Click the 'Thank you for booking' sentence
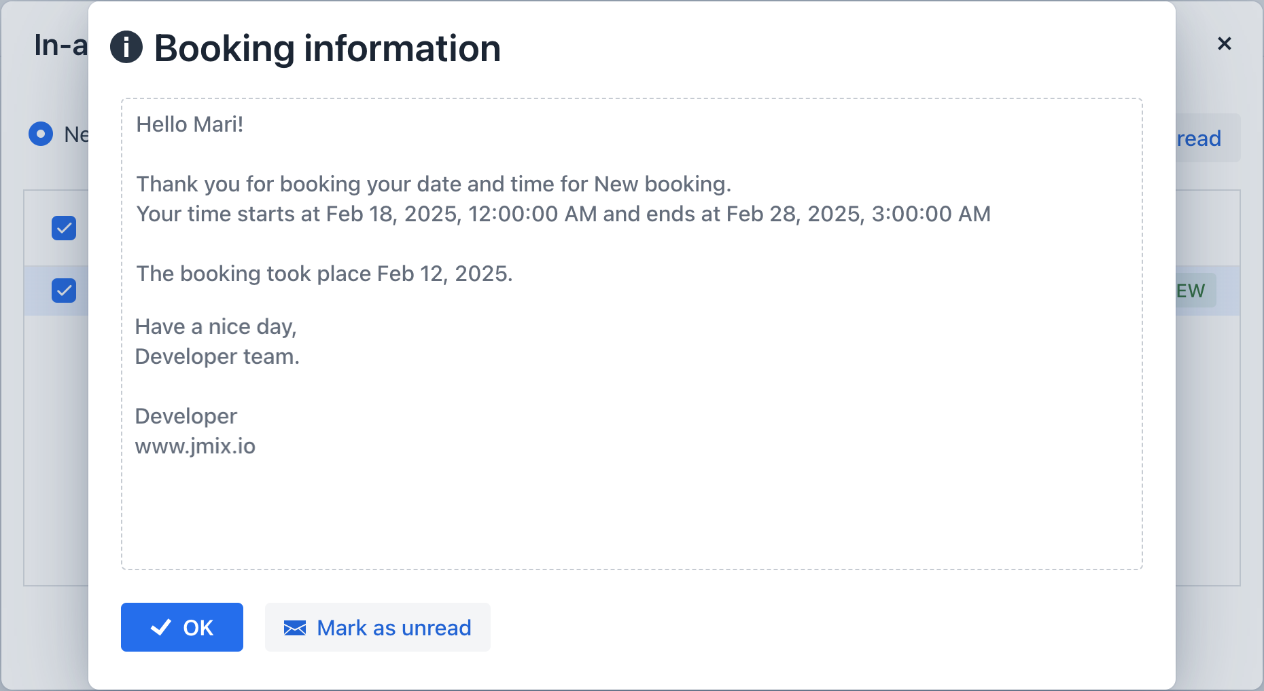 point(434,184)
